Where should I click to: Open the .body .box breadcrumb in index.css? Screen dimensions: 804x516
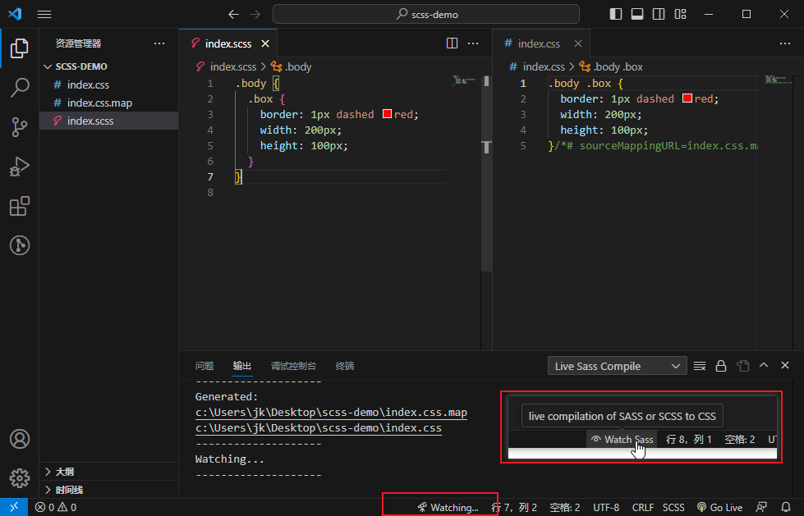click(x=611, y=66)
